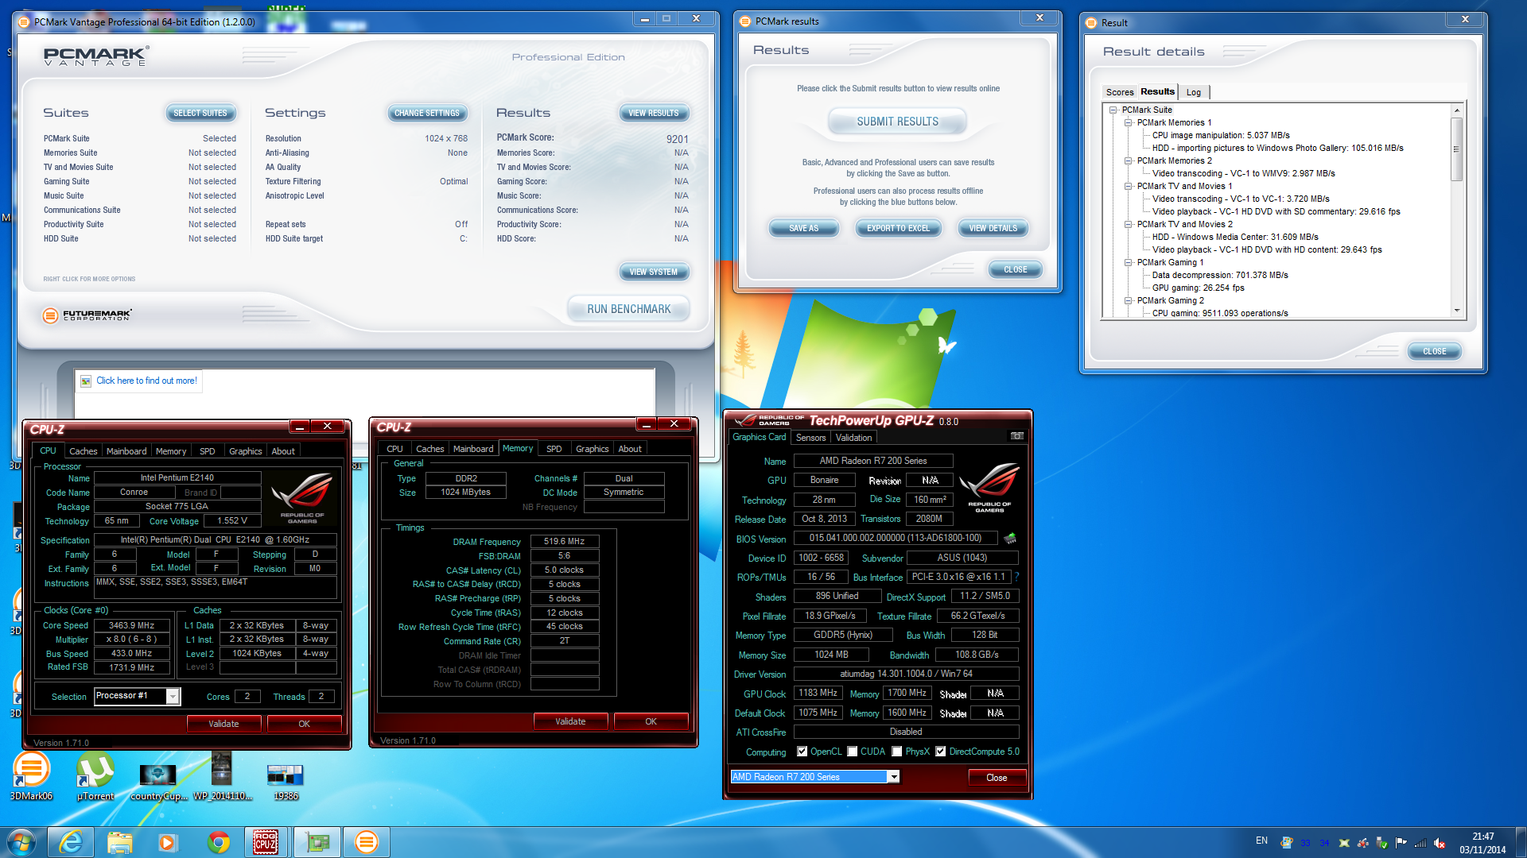Click the scroll-up arrow in the Result details tree
1527x858 pixels.
(1456, 110)
